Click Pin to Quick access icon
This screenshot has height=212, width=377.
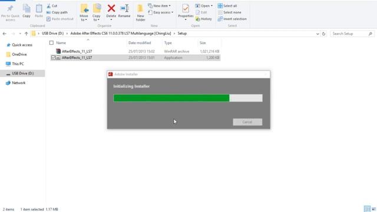click(x=10, y=9)
